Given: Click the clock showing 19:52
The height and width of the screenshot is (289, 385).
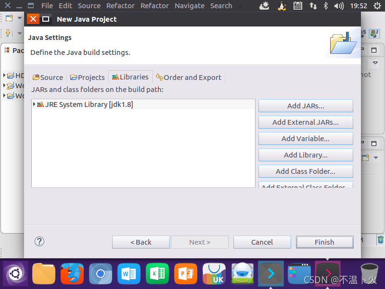Looking at the screenshot, I should [359, 6].
